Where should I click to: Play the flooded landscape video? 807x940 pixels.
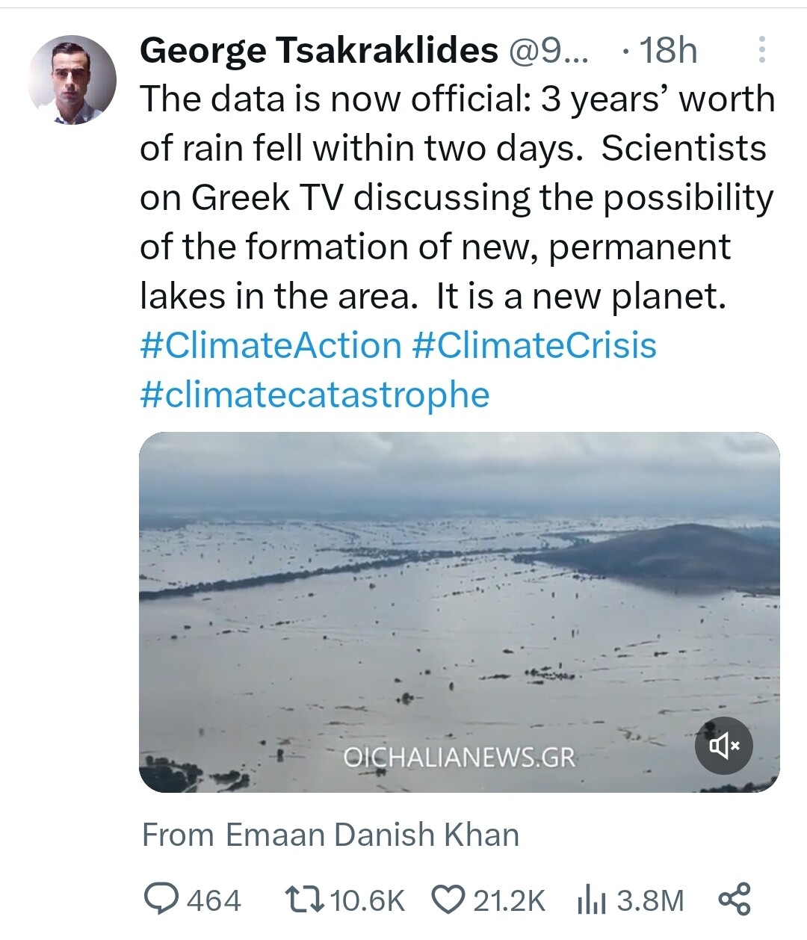460,612
